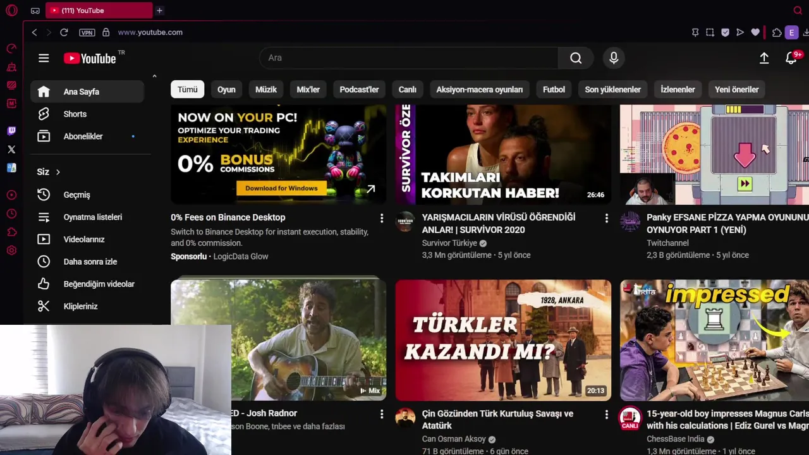Open Oynatma listeleri
Image resolution: width=809 pixels, height=455 pixels.
point(87,217)
